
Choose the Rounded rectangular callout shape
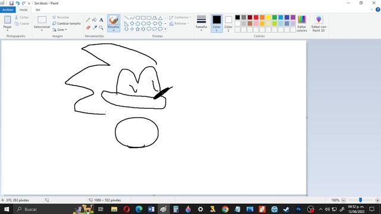tap(149, 29)
